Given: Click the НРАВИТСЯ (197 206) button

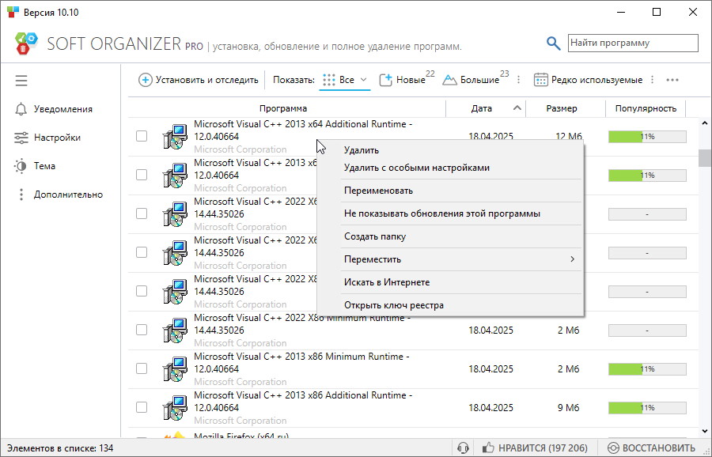Looking at the screenshot, I should coord(535,448).
